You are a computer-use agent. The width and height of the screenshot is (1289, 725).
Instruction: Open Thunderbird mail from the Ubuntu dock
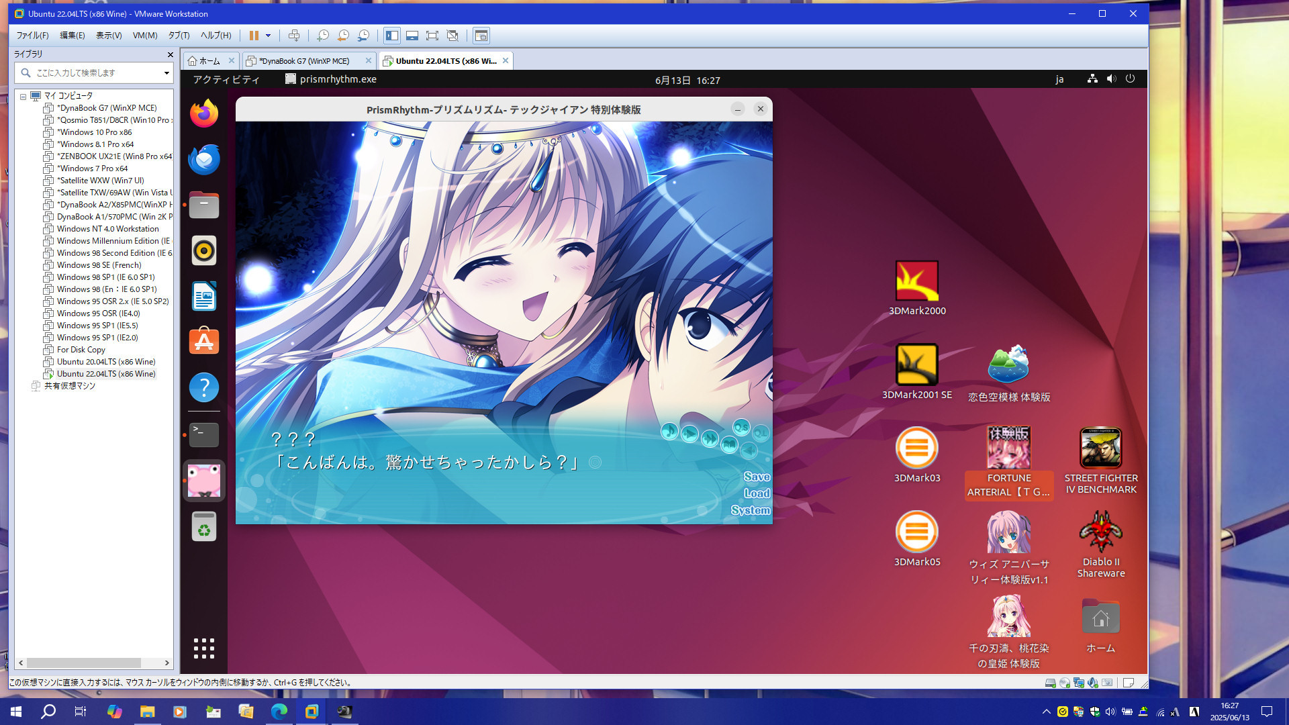point(204,160)
